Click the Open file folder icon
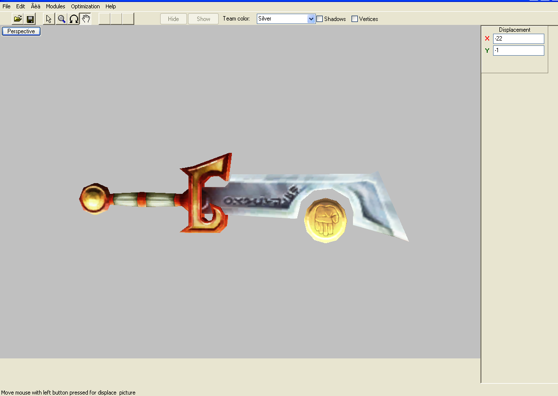 [18, 19]
